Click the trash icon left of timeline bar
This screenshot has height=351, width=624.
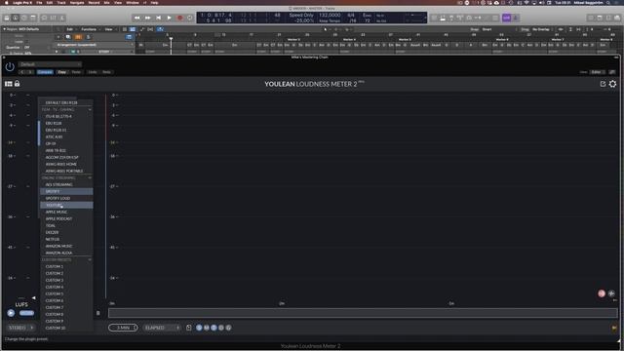98,313
